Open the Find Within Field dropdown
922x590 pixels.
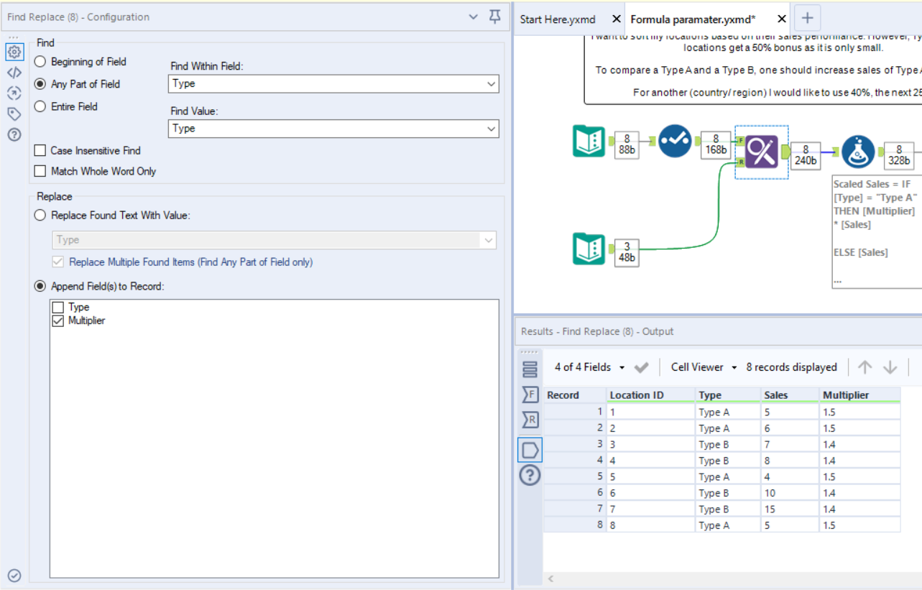[491, 84]
